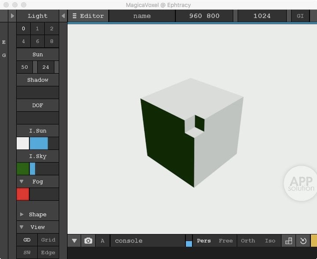
Task: Select light preset 2
Action: pos(52,29)
